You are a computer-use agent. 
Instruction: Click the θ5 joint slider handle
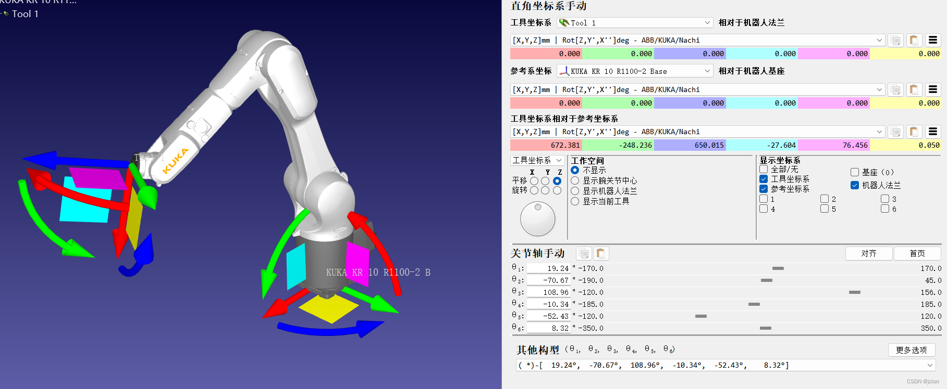701,316
